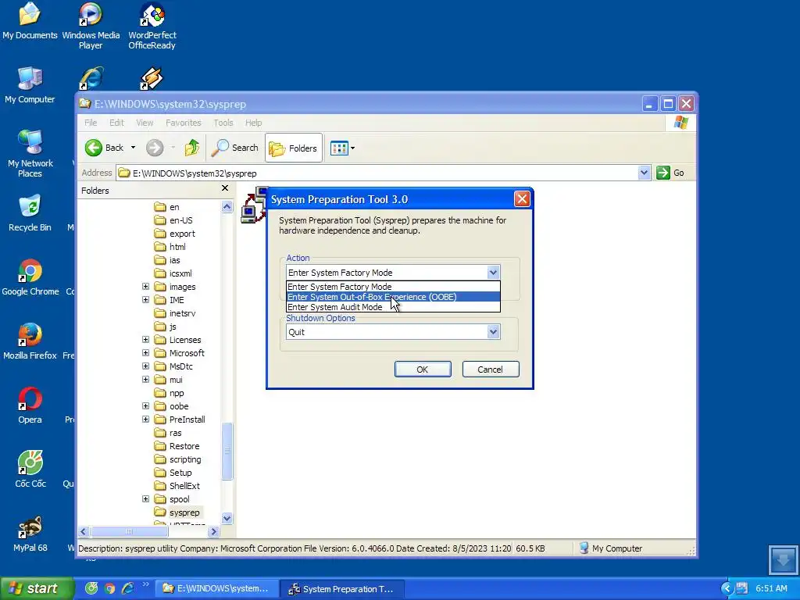Click the Back arrow in Explorer toolbar
The width and height of the screenshot is (800, 600).
tap(104, 148)
